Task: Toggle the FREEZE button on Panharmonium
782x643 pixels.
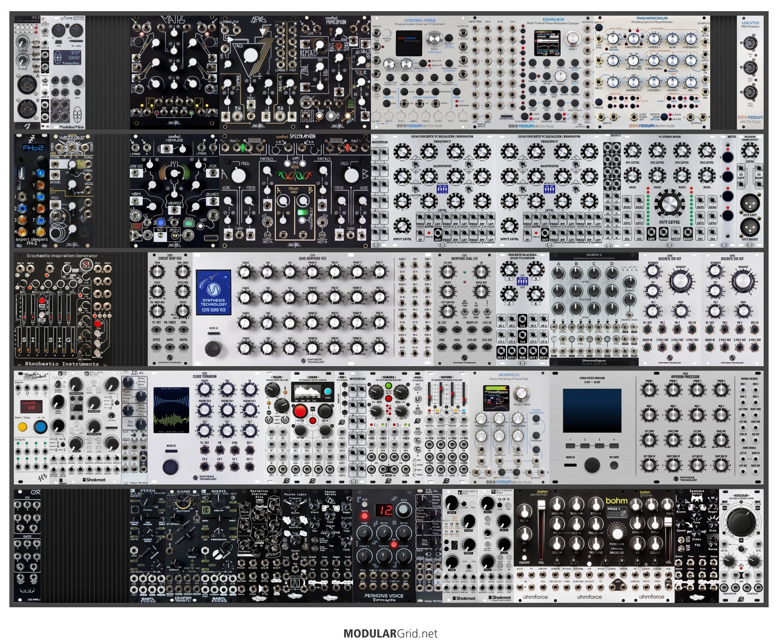Action: click(x=599, y=102)
